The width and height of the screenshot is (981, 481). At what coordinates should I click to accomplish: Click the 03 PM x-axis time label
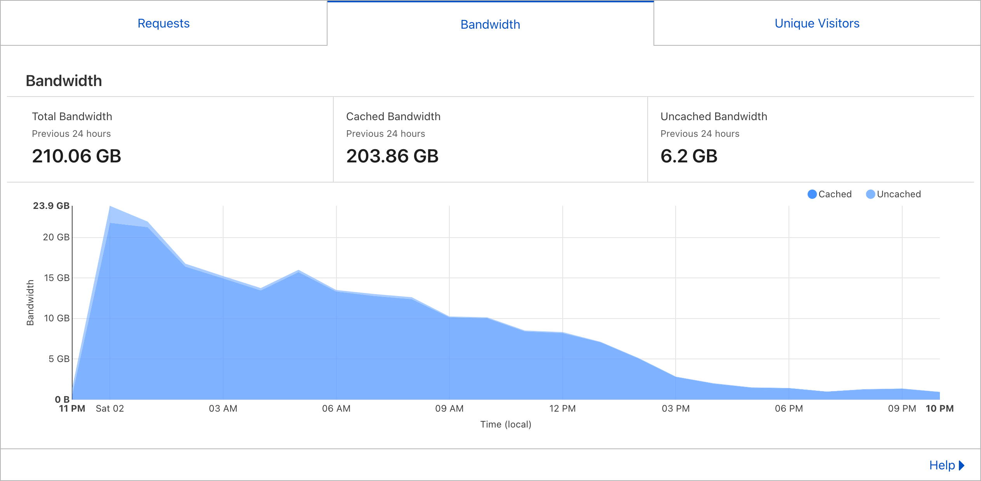[676, 409]
